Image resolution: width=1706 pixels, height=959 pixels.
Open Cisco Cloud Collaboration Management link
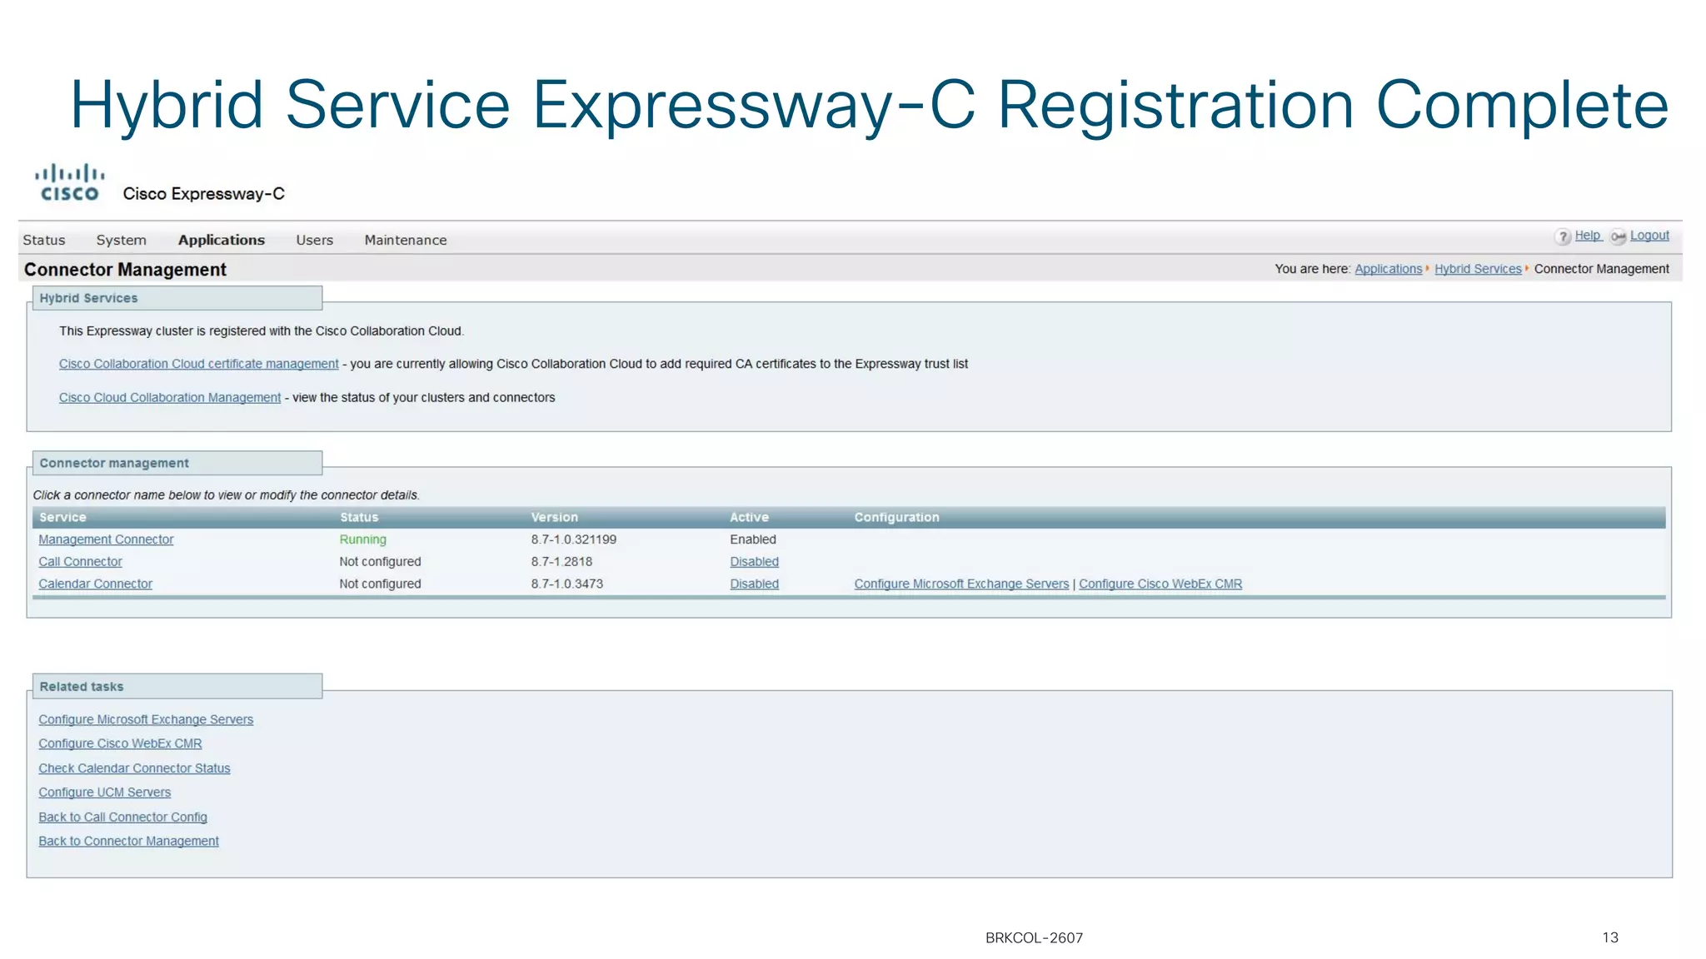coord(170,398)
